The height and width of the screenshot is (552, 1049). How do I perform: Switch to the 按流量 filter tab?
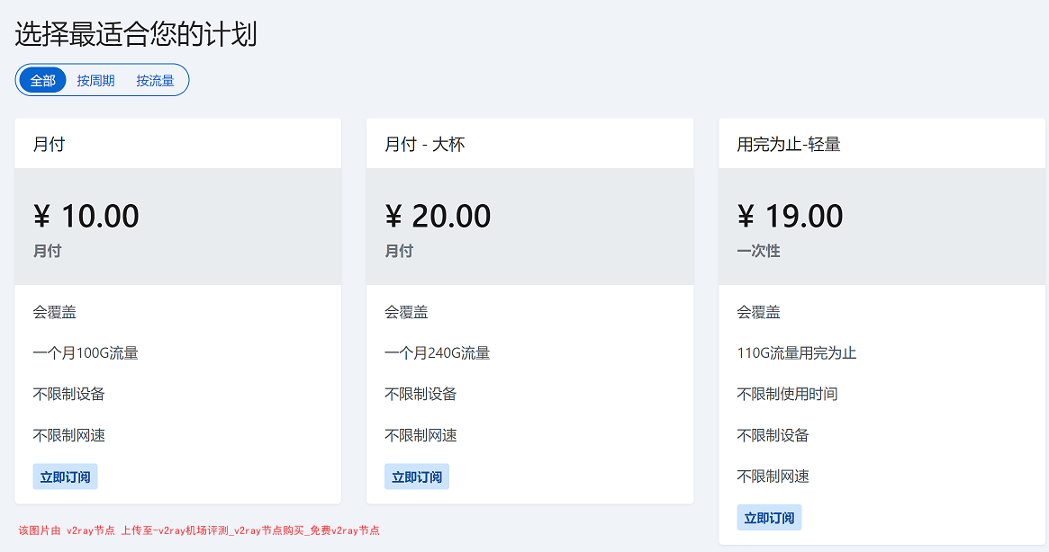pyautogui.click(x=155, y=80)
